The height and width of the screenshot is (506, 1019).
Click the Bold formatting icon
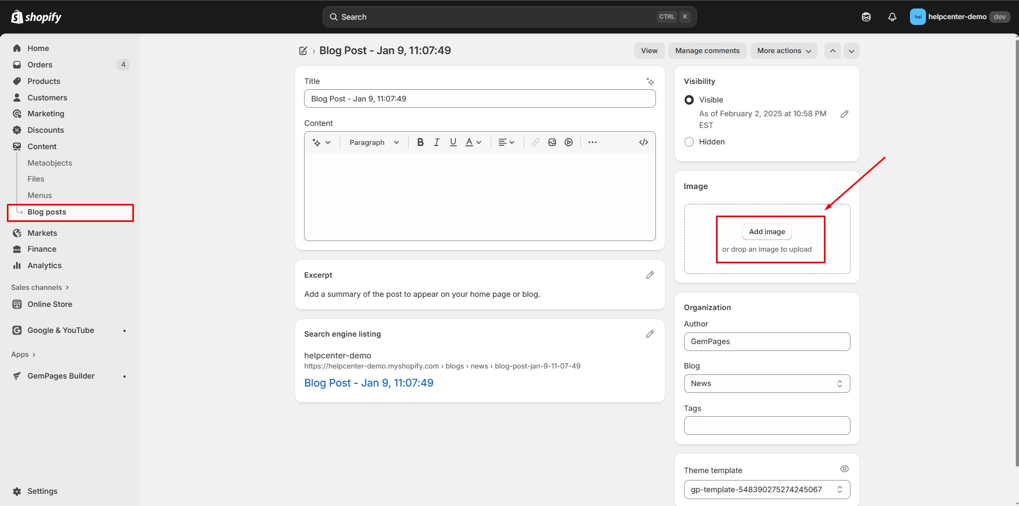420,142
